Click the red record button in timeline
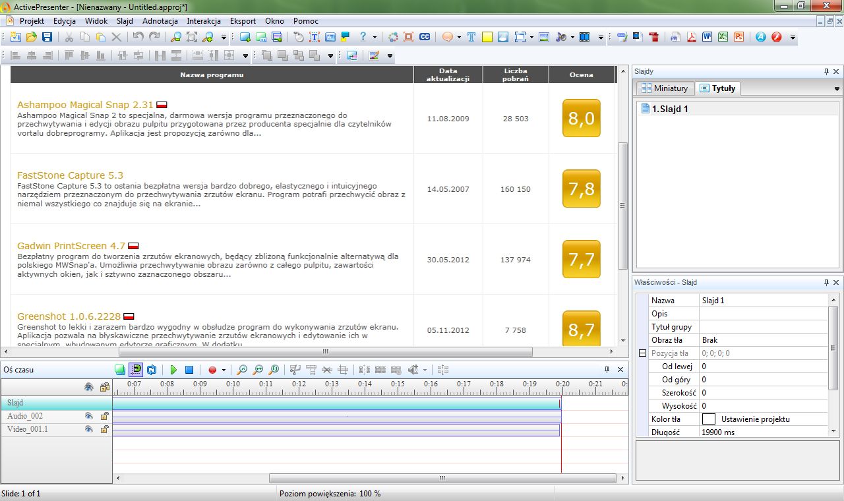The width and height of the screenshot is (844, 501). [x=212, y=370]
